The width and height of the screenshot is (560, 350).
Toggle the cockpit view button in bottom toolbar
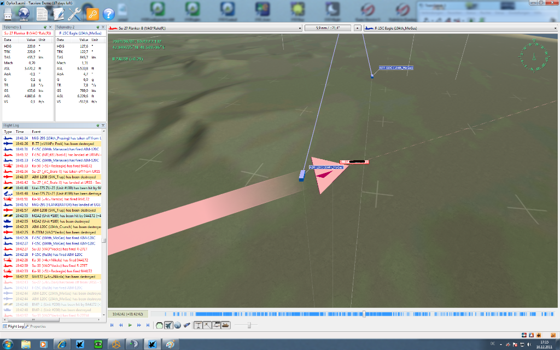click(160, 325)
